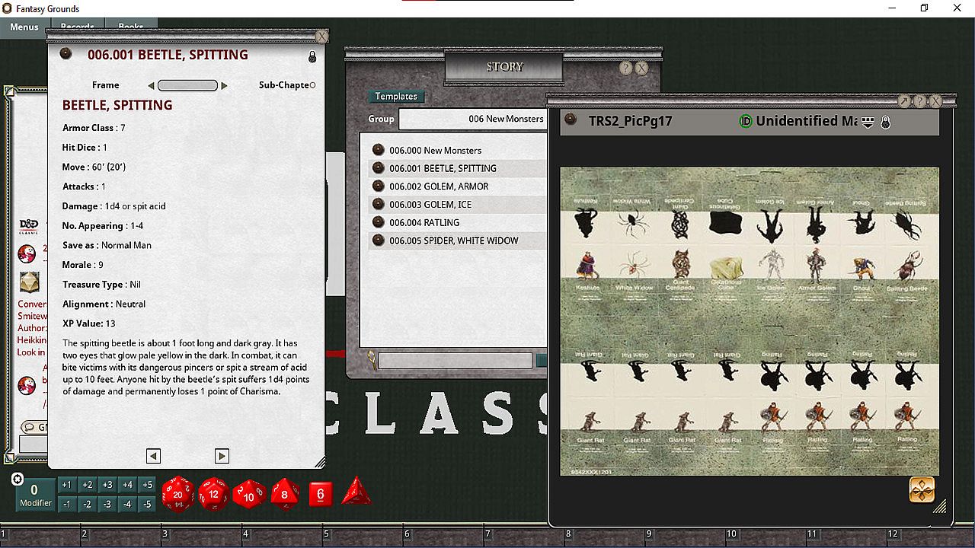Screen dimensions: 975x548
Task: Close the Beetle, Spitting window
Action: click(322, 37)
